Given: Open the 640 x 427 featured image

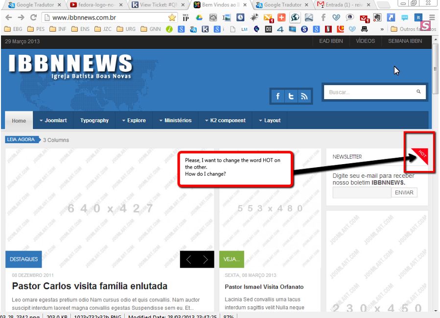Looking at the screenshot, I should [110, 208].
